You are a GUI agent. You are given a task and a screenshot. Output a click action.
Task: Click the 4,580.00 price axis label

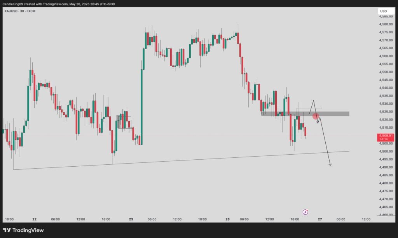click(386, 24)
